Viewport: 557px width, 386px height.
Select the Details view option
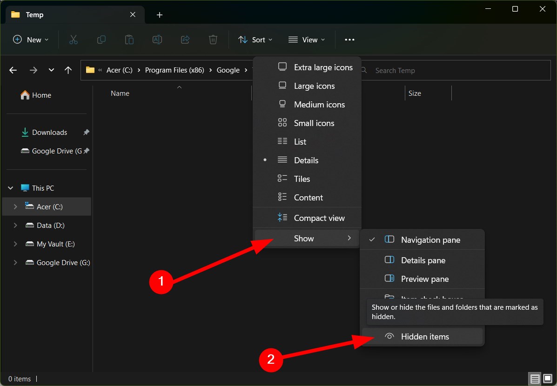(x=306, y=160)
